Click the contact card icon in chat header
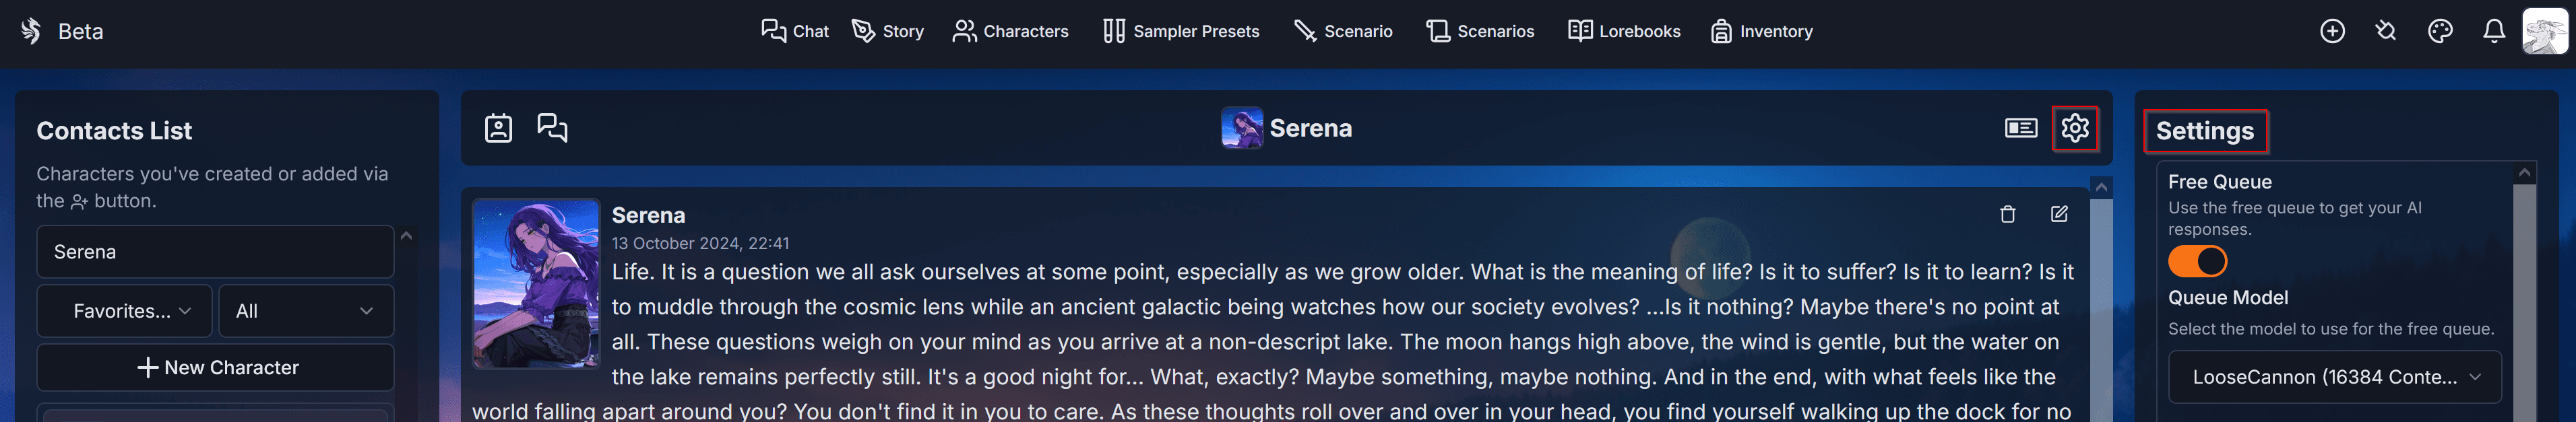The height and width of the screenshot is (422, 2576). click(498, 128)
